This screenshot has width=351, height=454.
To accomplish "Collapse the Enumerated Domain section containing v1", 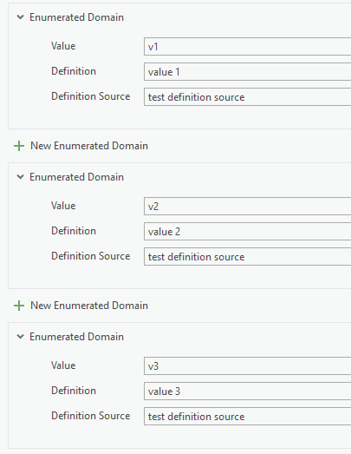I will click(x=20, y=17).
